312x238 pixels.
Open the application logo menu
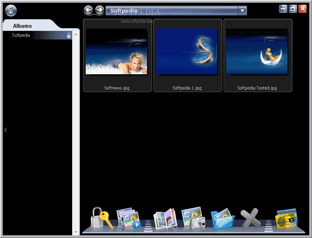[11, 11]
